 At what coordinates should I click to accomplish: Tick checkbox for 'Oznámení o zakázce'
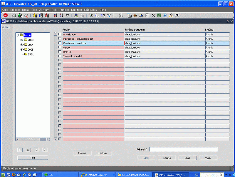coord(60,43)
